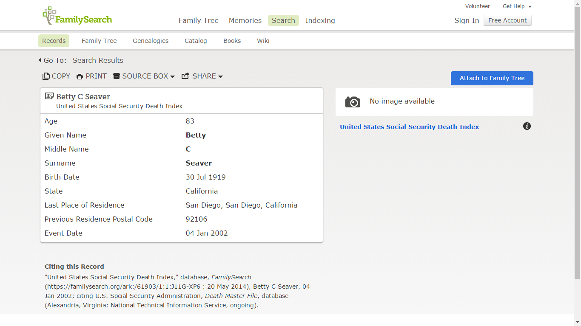Open the Catalog section
This screenshot has height=326, width=581.
(196, 41)
